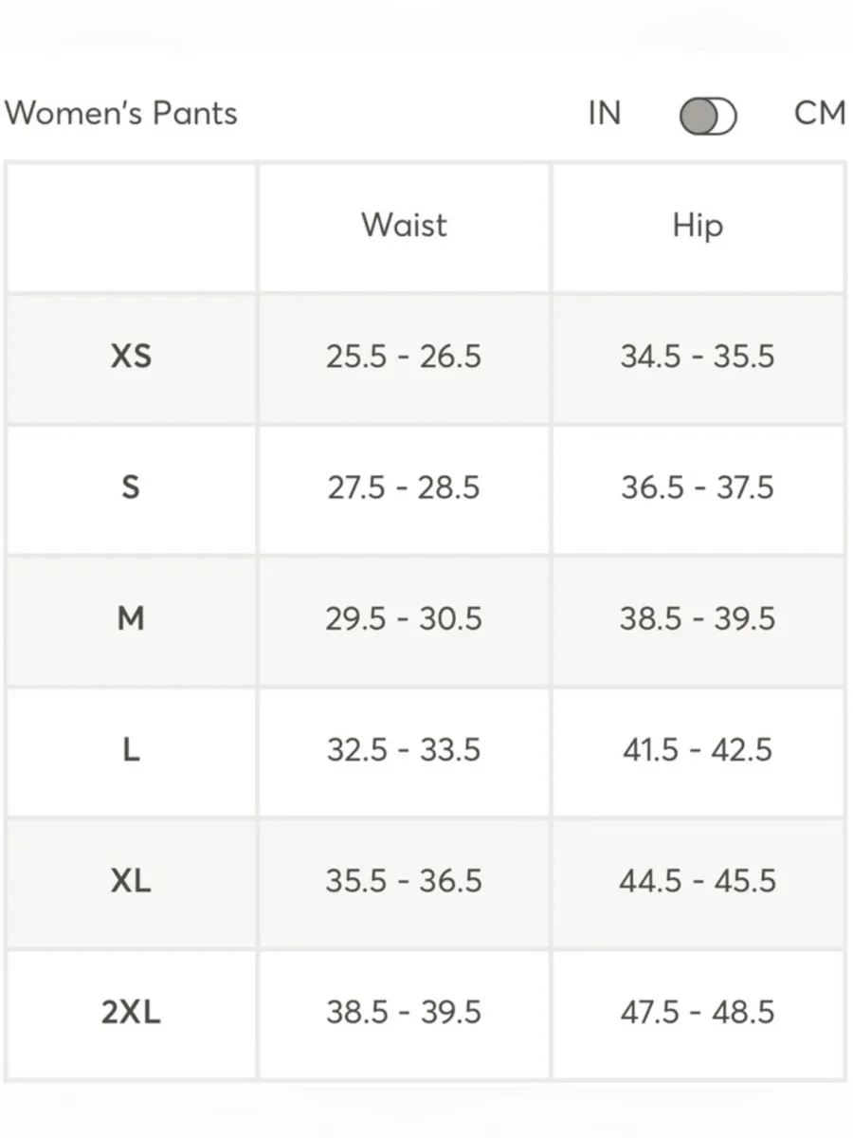Select the S size row label
853x1138 pixels.
131,487
